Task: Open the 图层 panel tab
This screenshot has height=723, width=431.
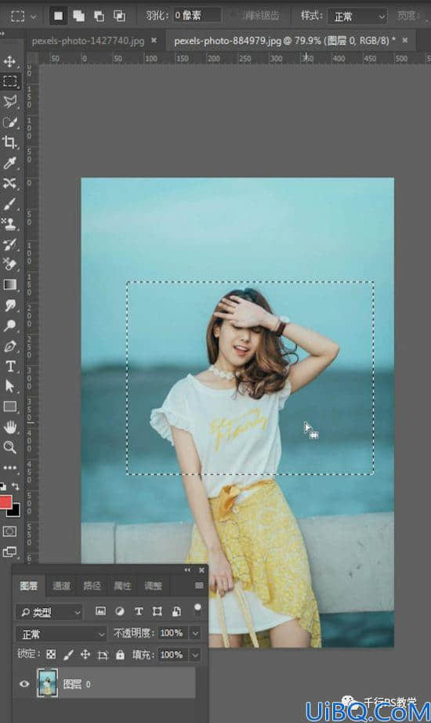Action: tap(29, 586)
